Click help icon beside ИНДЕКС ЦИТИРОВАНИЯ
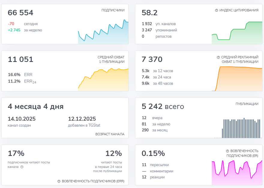 217,10
